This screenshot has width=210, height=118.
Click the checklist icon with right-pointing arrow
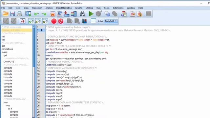(x=38, y=21)
